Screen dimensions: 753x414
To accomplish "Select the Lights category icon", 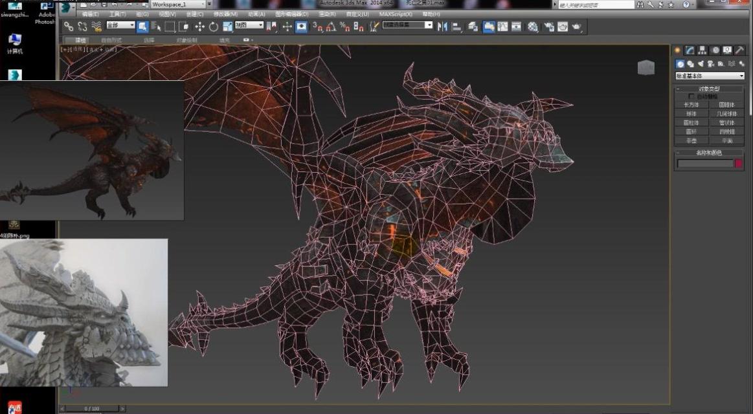I will [x=701, y=63].
